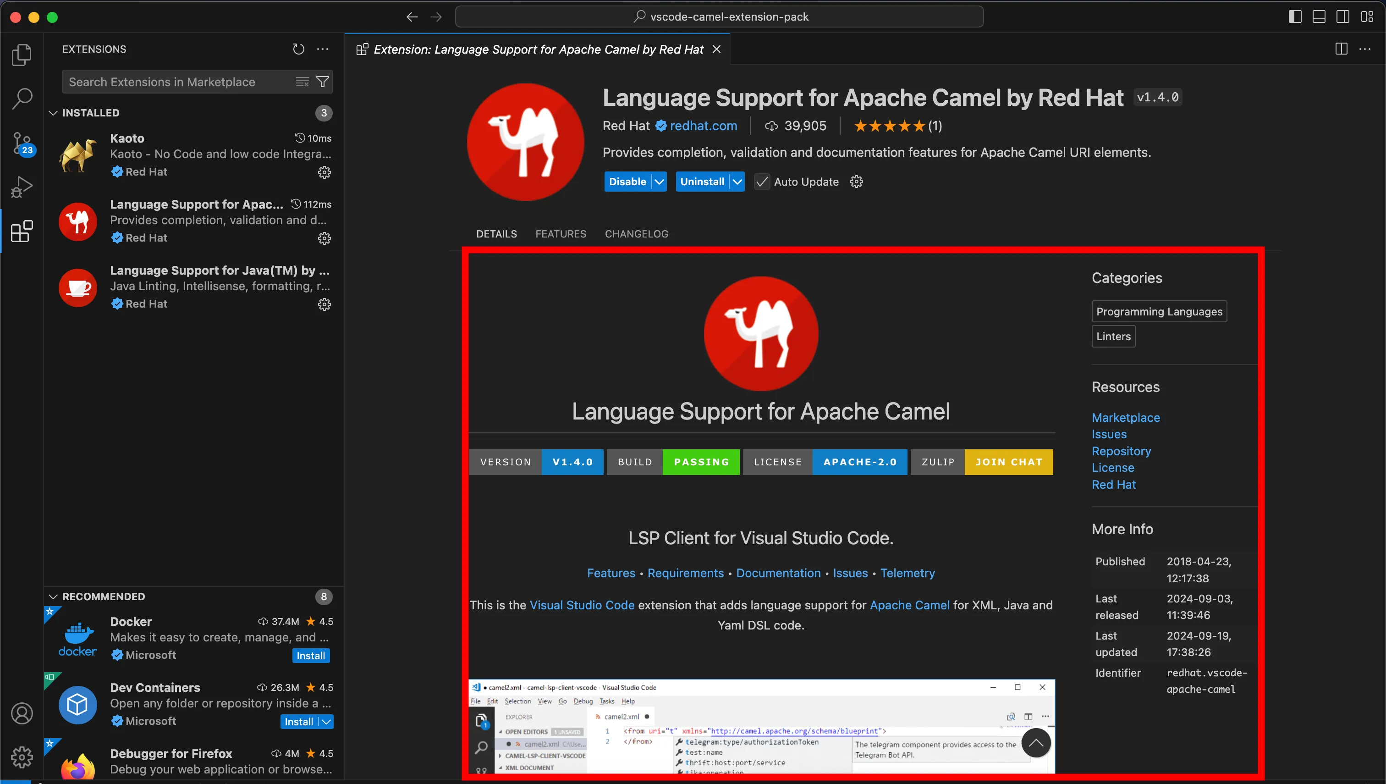Select the Extensions view icon
The width and height of the screenshot is (1386, 784).
click(22, 231)
